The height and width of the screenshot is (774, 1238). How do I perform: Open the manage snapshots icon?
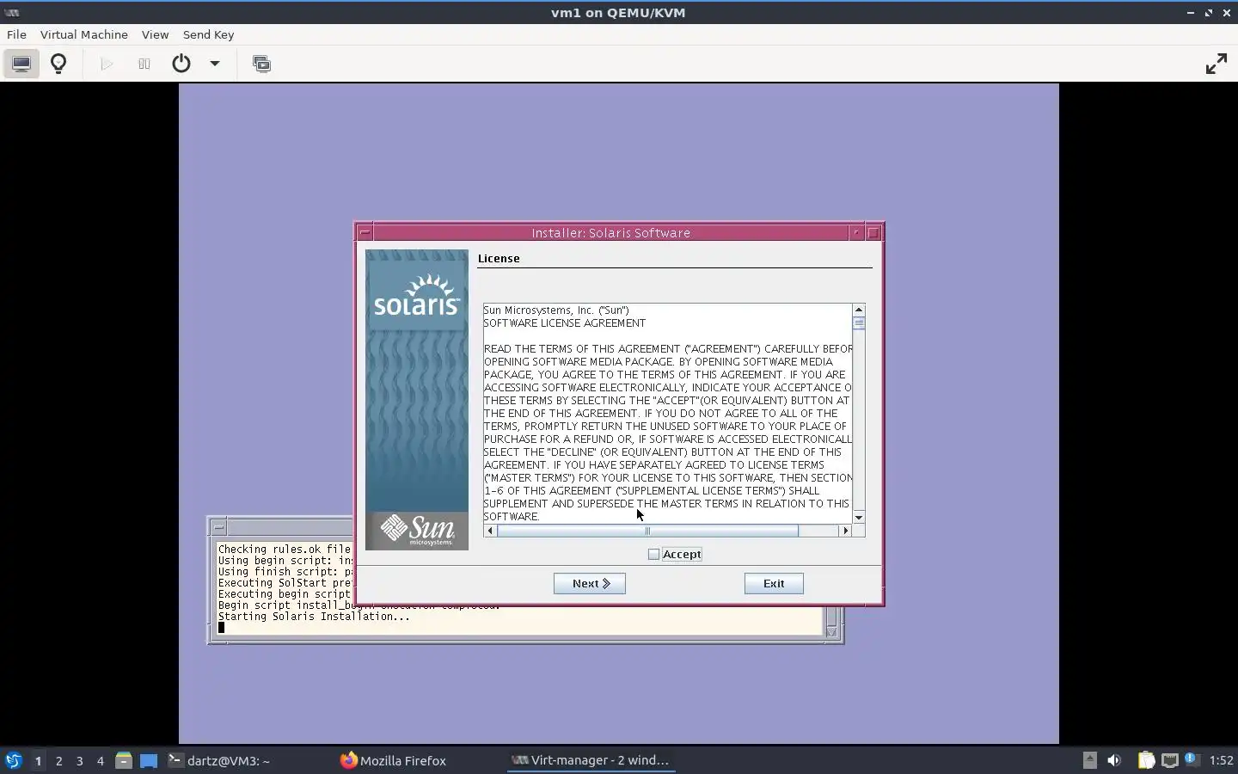pyautogui.click(x=261, y=64)
